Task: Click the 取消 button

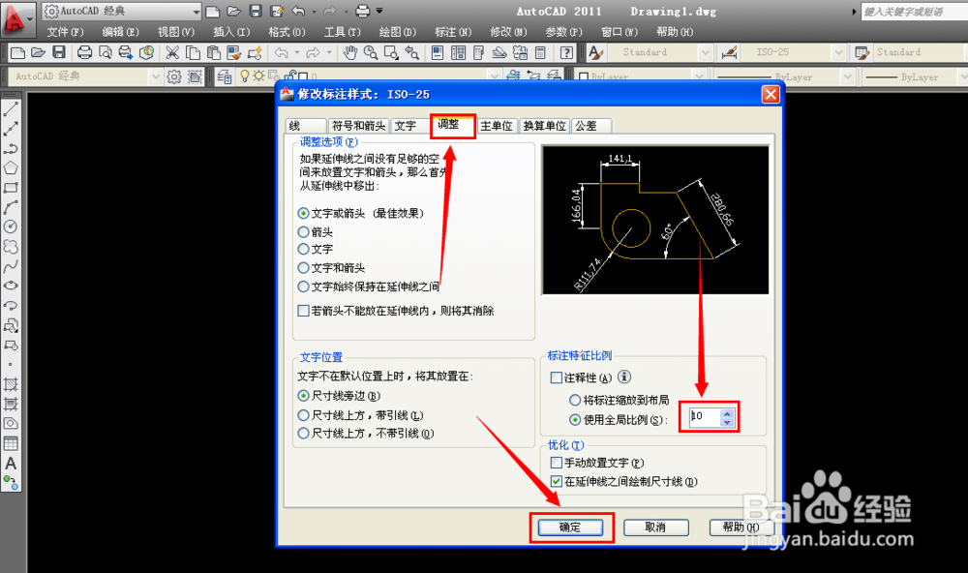Action: click(x=655, y=528)
